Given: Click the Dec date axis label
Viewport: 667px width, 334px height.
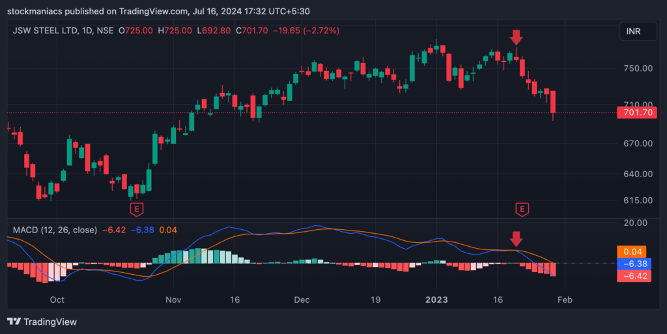Looking at the screenshot, I should point(302,299).
